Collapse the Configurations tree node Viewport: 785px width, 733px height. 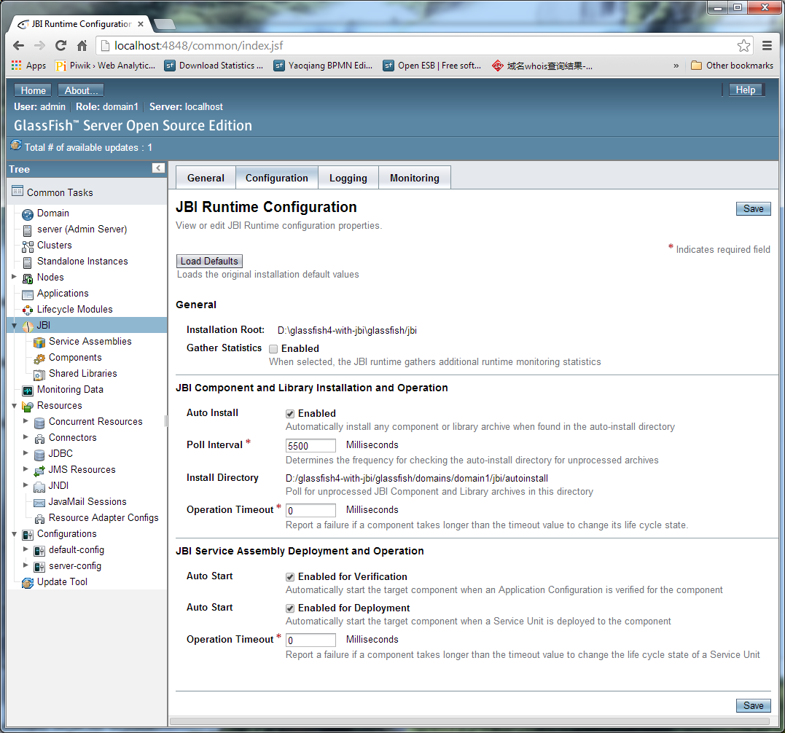(x=14, y=534)
